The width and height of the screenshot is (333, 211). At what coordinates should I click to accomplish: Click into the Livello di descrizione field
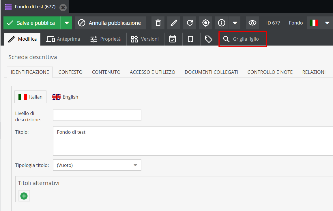[97, 115]
